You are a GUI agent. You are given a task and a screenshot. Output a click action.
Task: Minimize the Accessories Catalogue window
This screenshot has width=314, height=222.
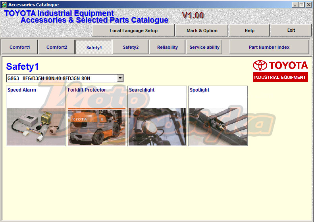pyautogui.click(x=295, y=5)
